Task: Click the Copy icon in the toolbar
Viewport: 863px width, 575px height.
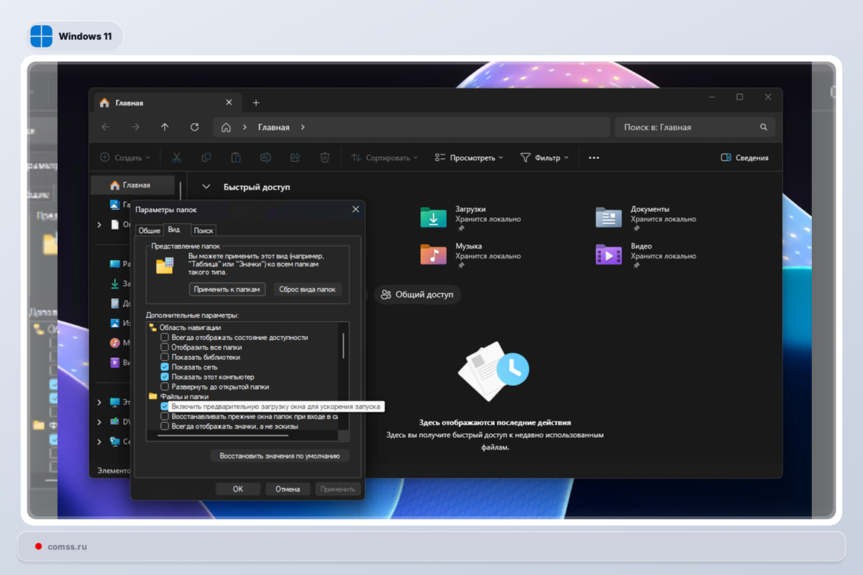Action: coord(206,157)
